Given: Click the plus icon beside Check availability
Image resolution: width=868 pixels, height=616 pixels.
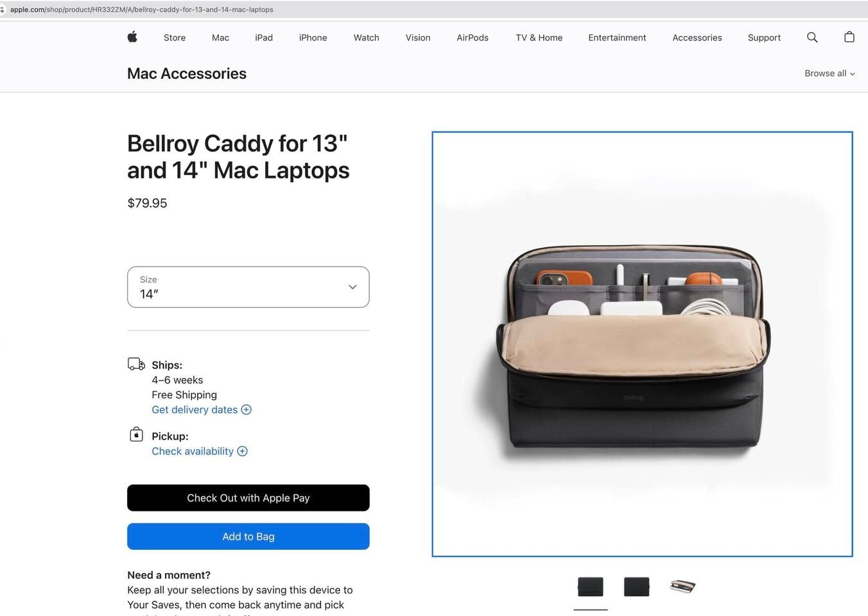Looking at the screenshot, I should 243,451.
